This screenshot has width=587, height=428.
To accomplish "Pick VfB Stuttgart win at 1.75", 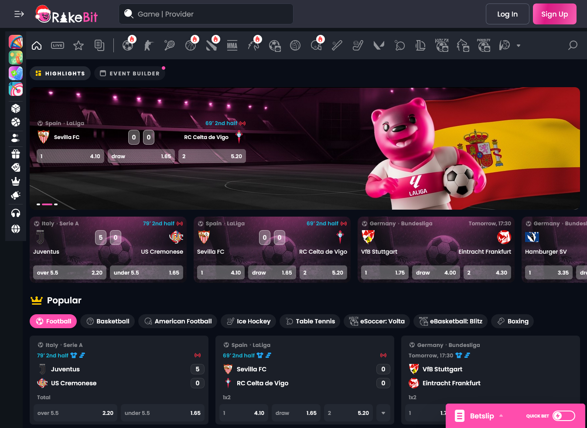I will 385,272.
